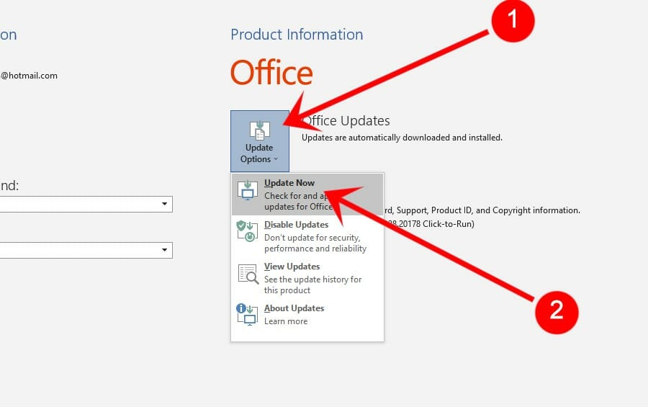The image size is (648, 407).
Task: Click the Disable Updates shield icon
Action: (247, 231)
